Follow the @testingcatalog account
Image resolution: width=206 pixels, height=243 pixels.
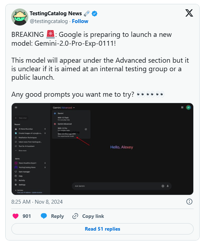click(x=80, y=21)
